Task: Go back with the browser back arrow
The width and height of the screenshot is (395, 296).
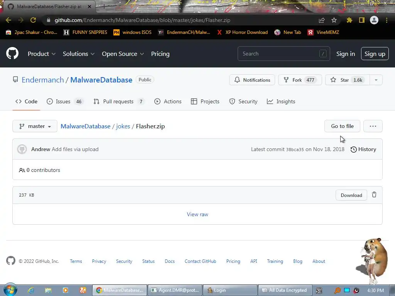Action: point(8,20)
